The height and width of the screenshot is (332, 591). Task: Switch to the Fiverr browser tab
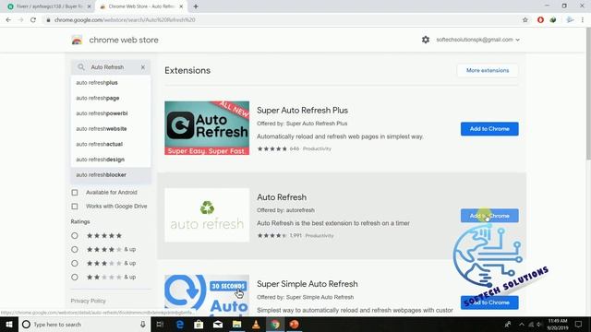pos(48,6)
